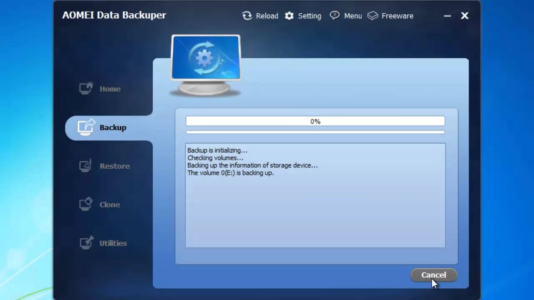
Task: Open the Home section
Action: (x=110, y=89)
